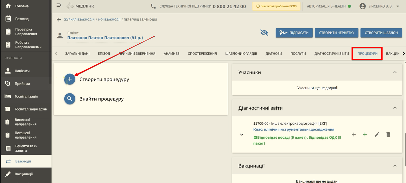Click the Взаємодії arrows icon
The image size is (406, 183).
tap(8, 161)
